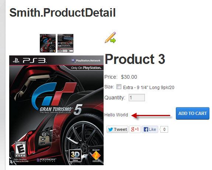Show the back cover thumbnail
The height and width of the screenshot is (170, 212).
(x=65, y=43)
